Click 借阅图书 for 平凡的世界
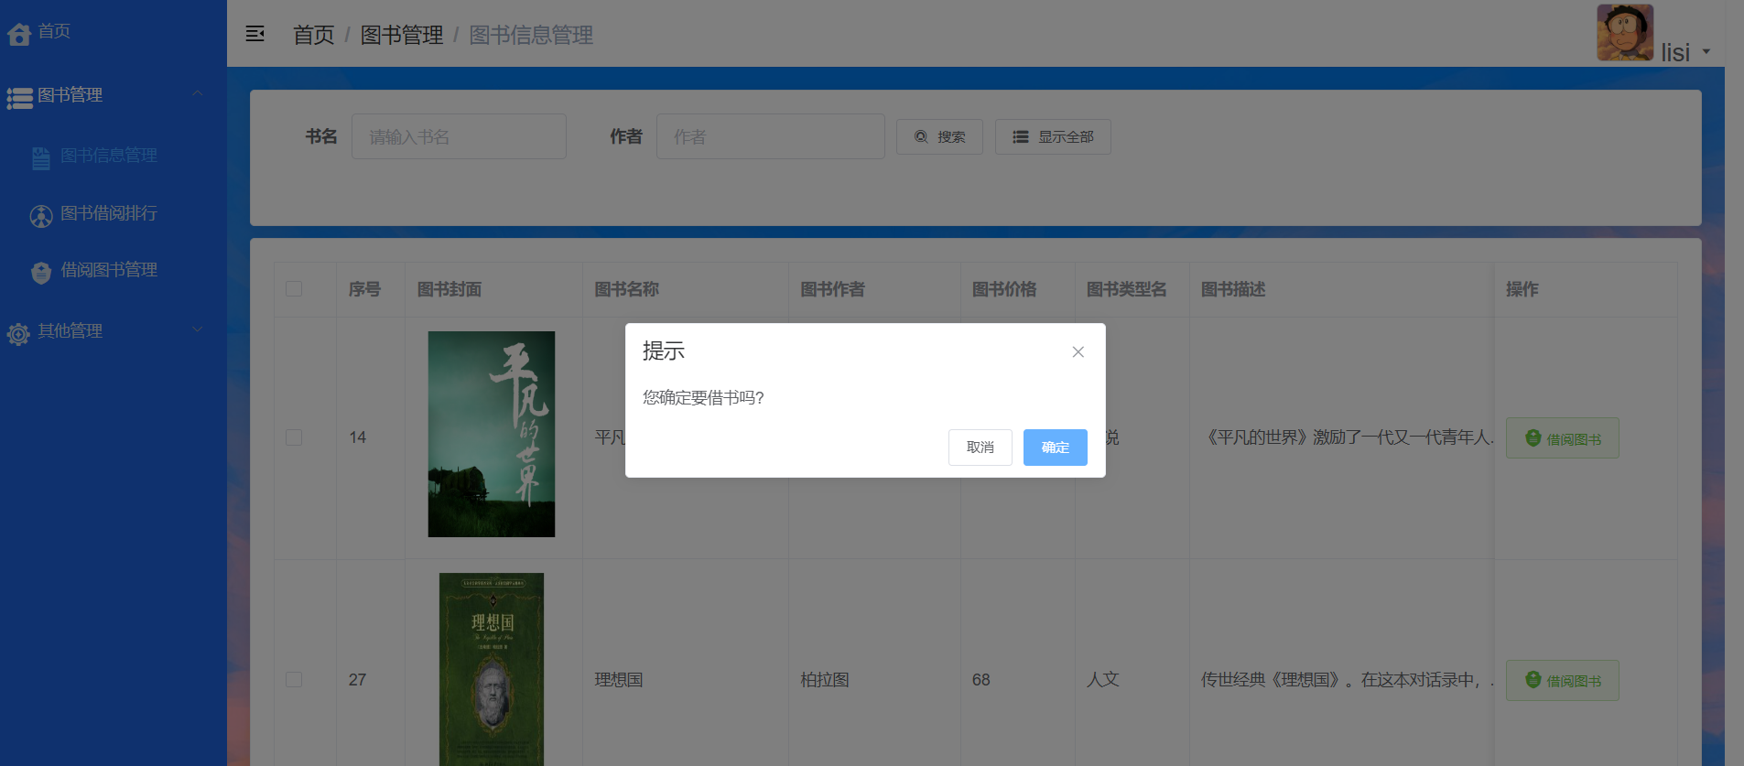1744x766 pixels. click(x=1563, y=438)
